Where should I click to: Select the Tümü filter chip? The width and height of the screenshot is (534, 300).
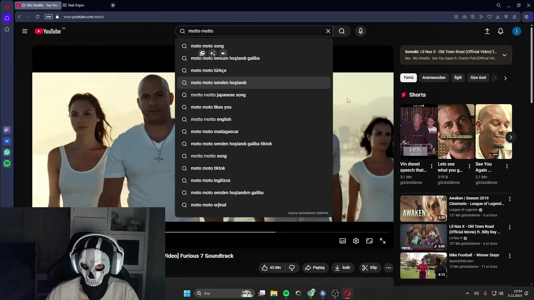click(x=408, y=77)
